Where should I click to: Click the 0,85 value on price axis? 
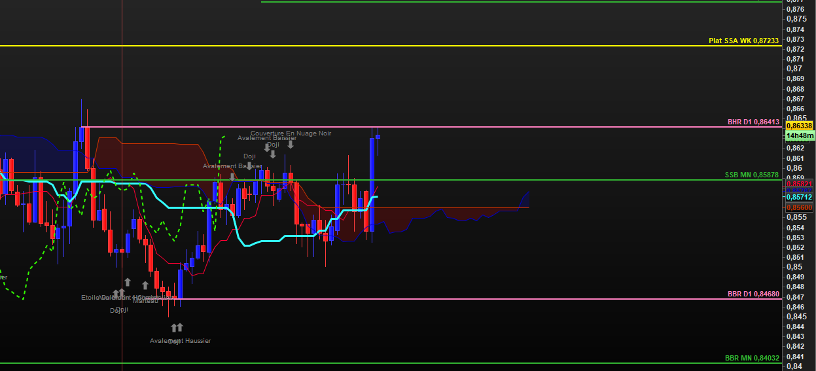794,267
